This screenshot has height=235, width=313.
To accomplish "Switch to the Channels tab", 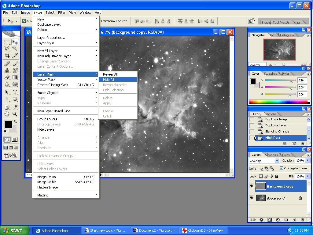I will (271, 155).
